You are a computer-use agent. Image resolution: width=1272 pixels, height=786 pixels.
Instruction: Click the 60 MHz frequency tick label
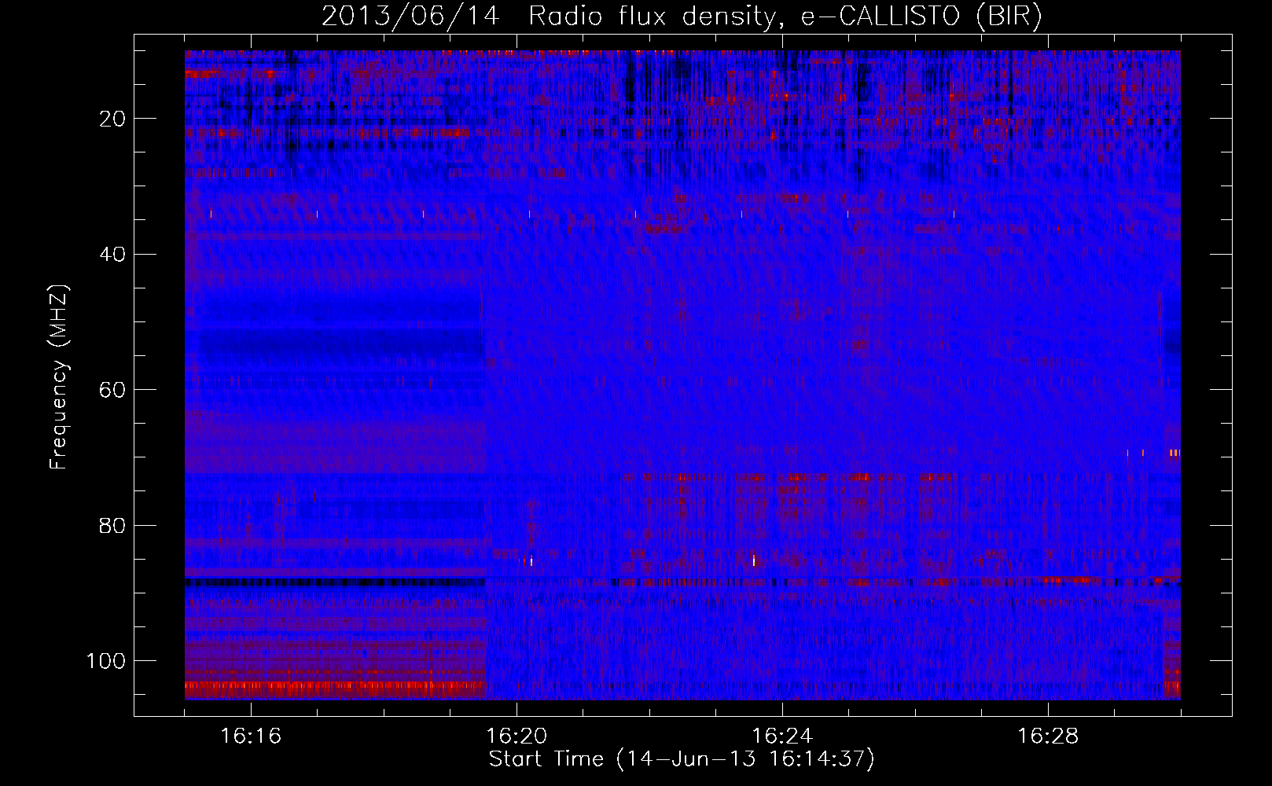coord(113,390)
